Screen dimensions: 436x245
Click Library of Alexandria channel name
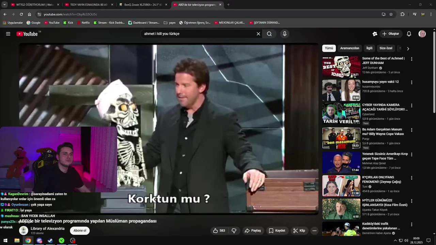point(47,229)
